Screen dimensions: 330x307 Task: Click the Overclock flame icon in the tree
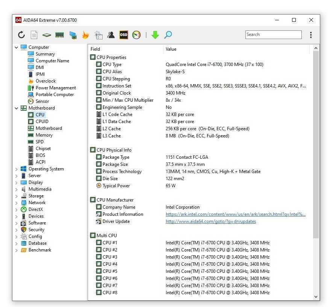pos(31,81)
